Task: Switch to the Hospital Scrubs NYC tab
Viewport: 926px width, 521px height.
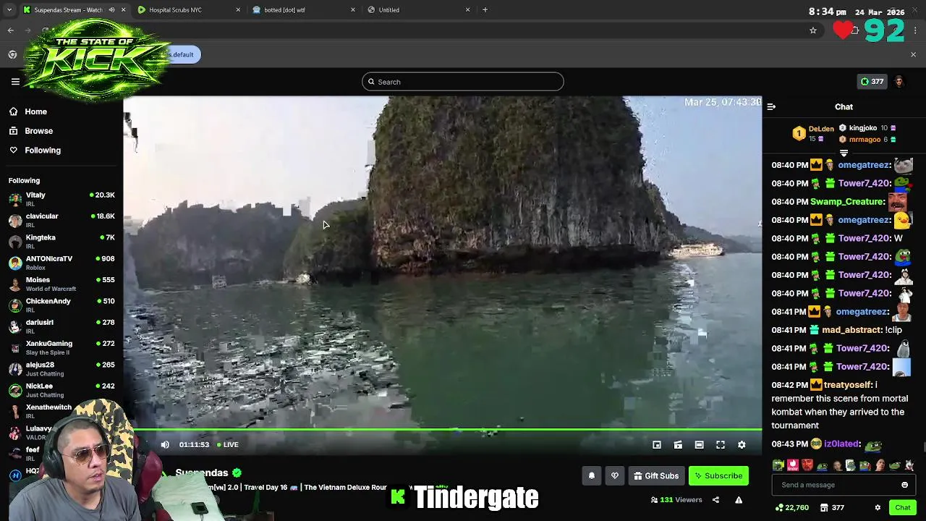Action: (190, 9)
